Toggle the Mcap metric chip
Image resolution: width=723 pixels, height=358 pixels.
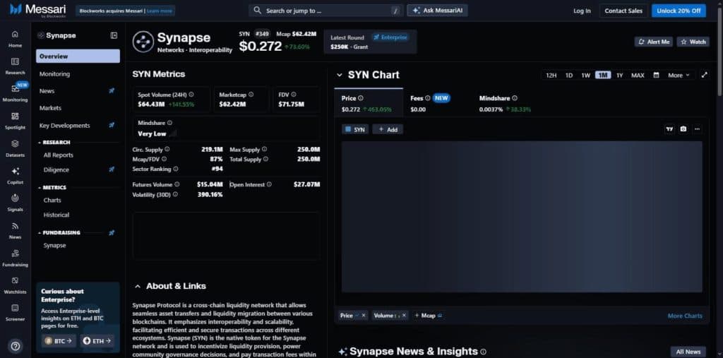point(429,316)
